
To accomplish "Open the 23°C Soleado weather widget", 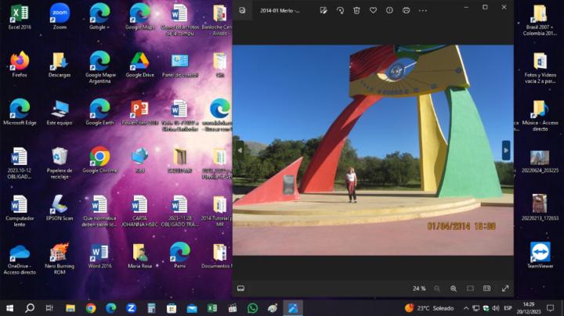I will pyautogui.click(x=429, y=308).
